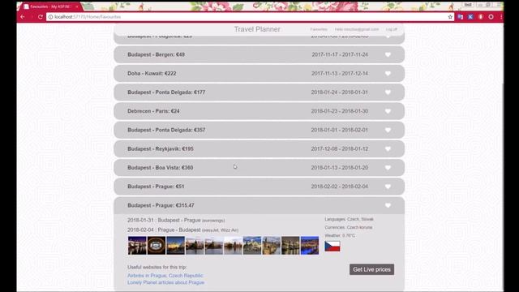Toggle favourite heart for Doha - Kuwait
This screenshot has height=292, width=519.
[388, 74]
